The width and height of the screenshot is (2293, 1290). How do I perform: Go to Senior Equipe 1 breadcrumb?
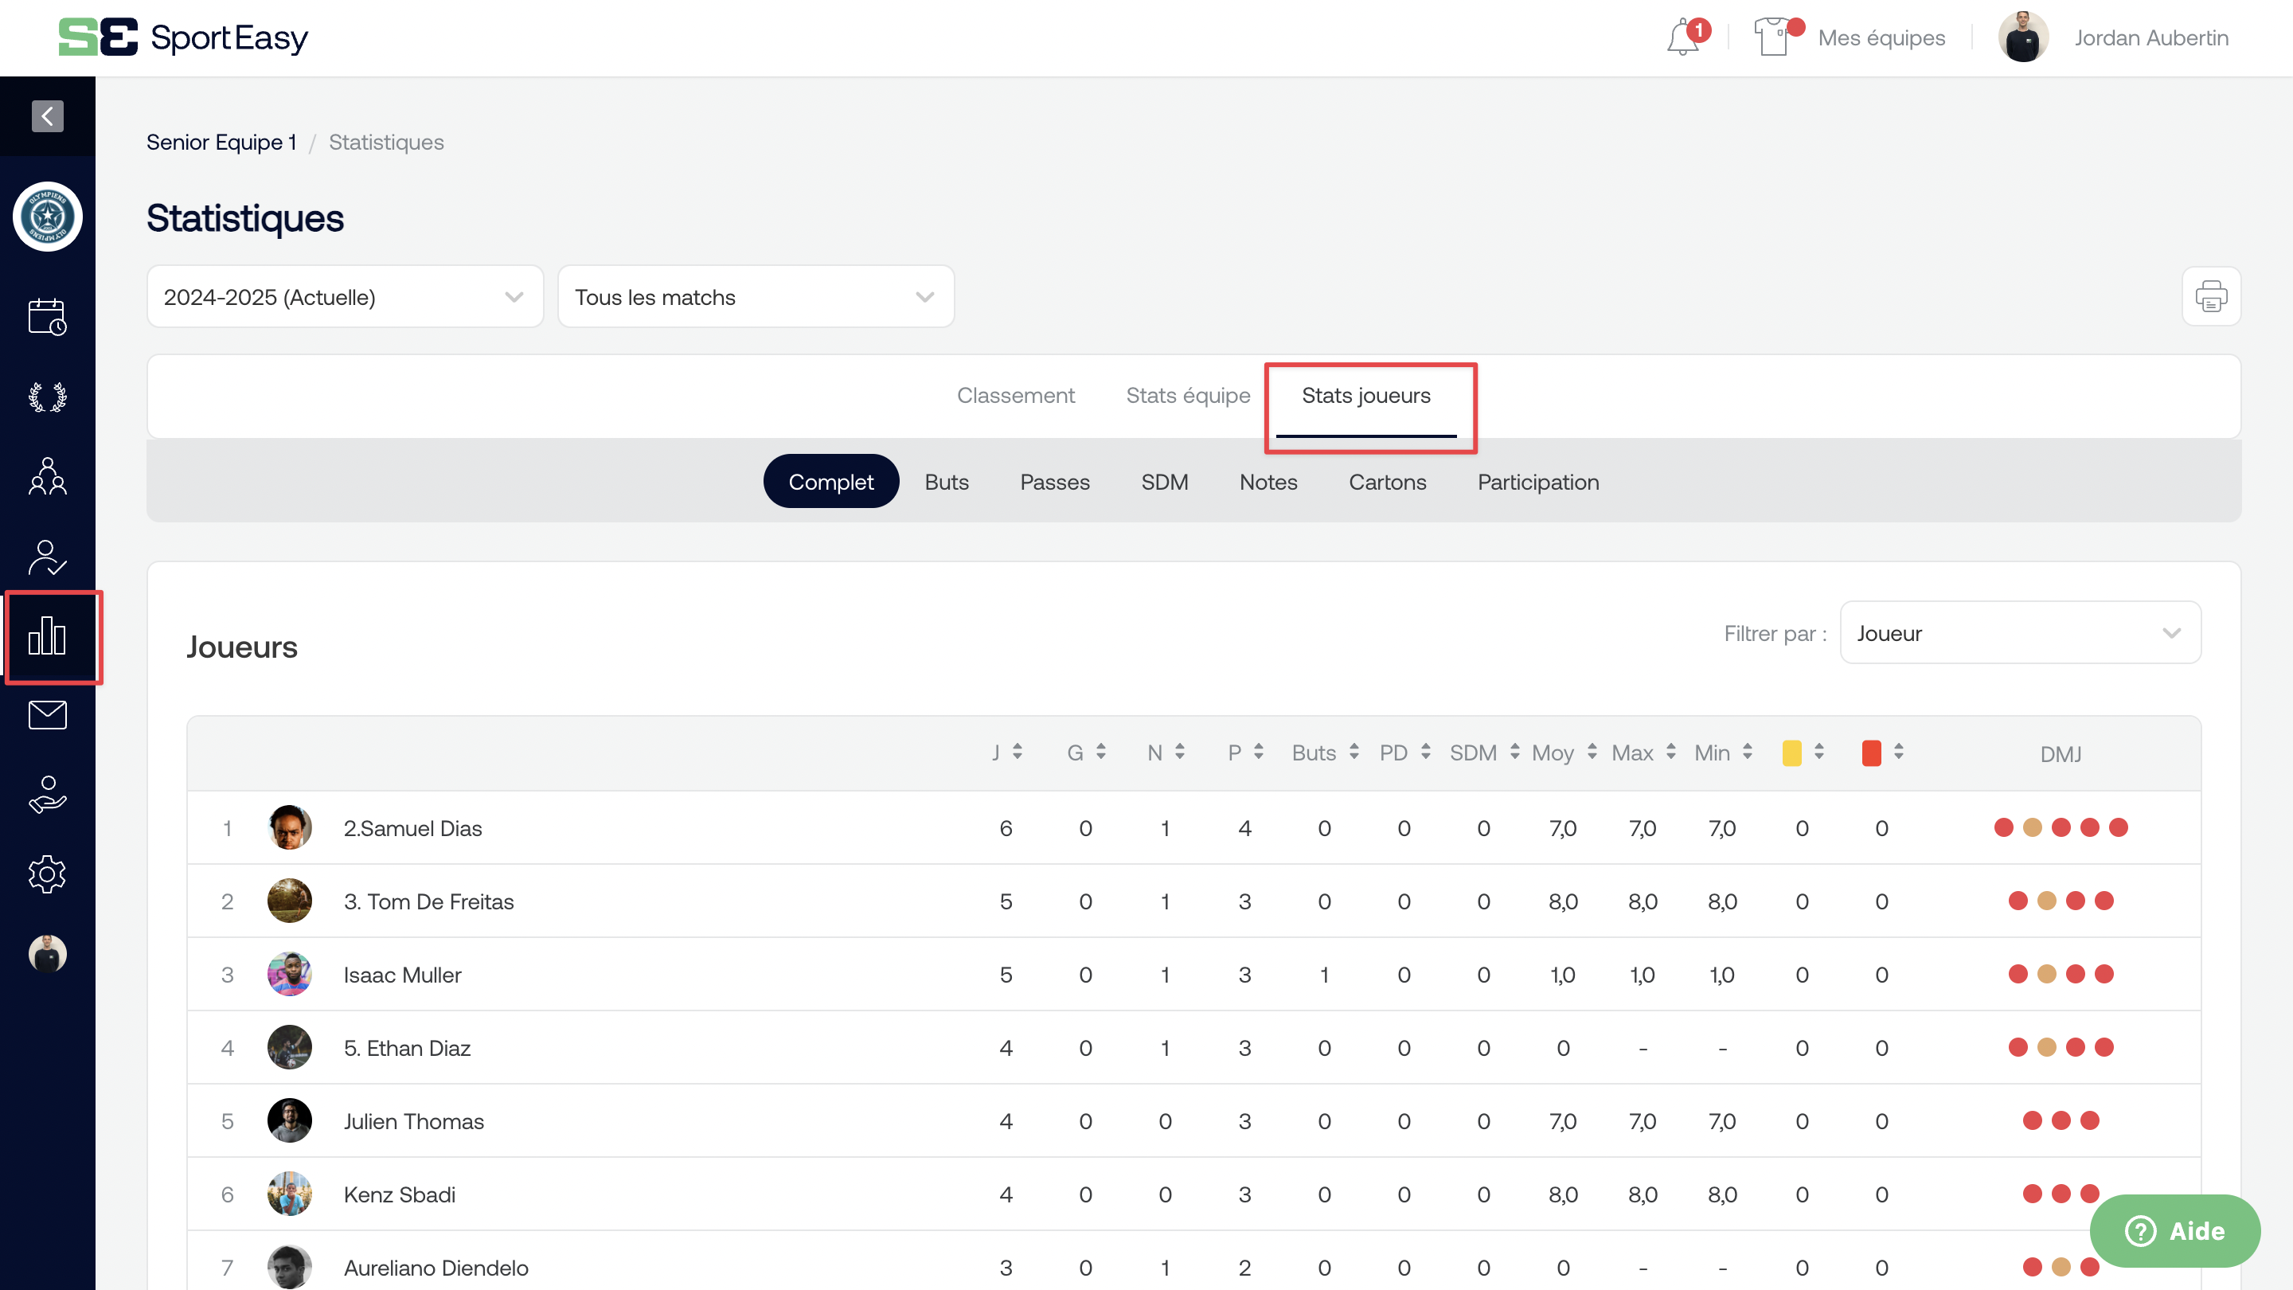pyautogui.click(x=221, y=143)
